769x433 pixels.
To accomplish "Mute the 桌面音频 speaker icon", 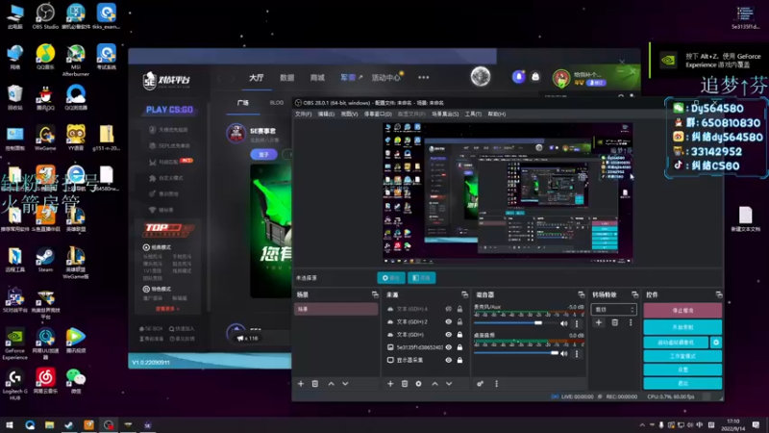I will click(x=564, y=353).
